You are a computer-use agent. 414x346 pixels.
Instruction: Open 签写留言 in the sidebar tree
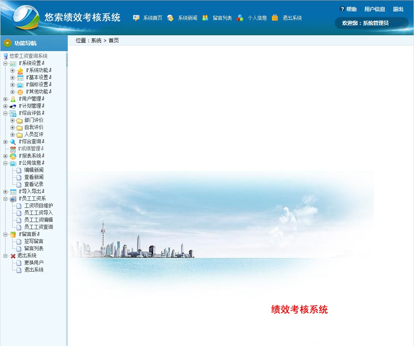coord(34,241)
